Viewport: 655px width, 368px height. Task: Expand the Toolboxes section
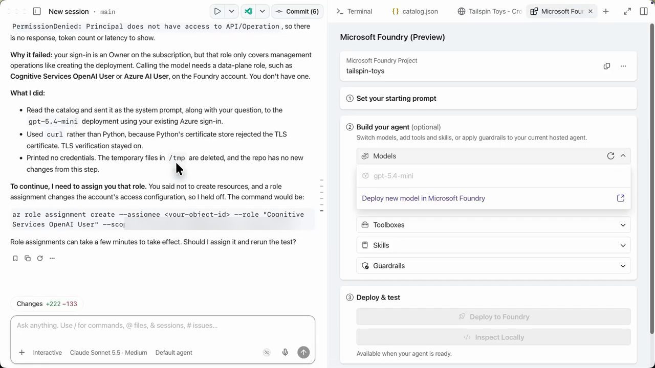(x=493, y=225)
